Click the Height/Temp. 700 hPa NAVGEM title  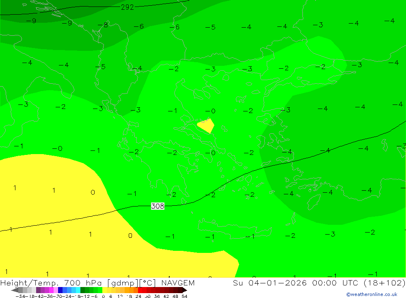(x=97, y=283)
